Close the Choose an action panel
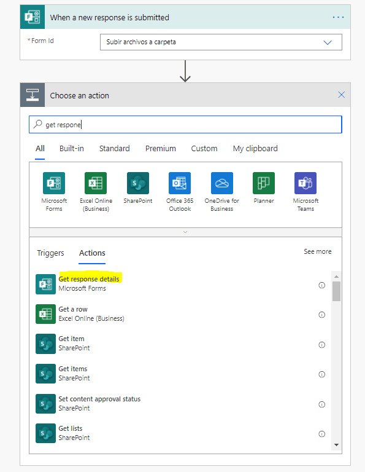 click(341, 95)
